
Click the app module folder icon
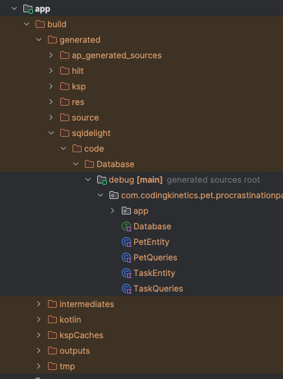pos(28,9)
